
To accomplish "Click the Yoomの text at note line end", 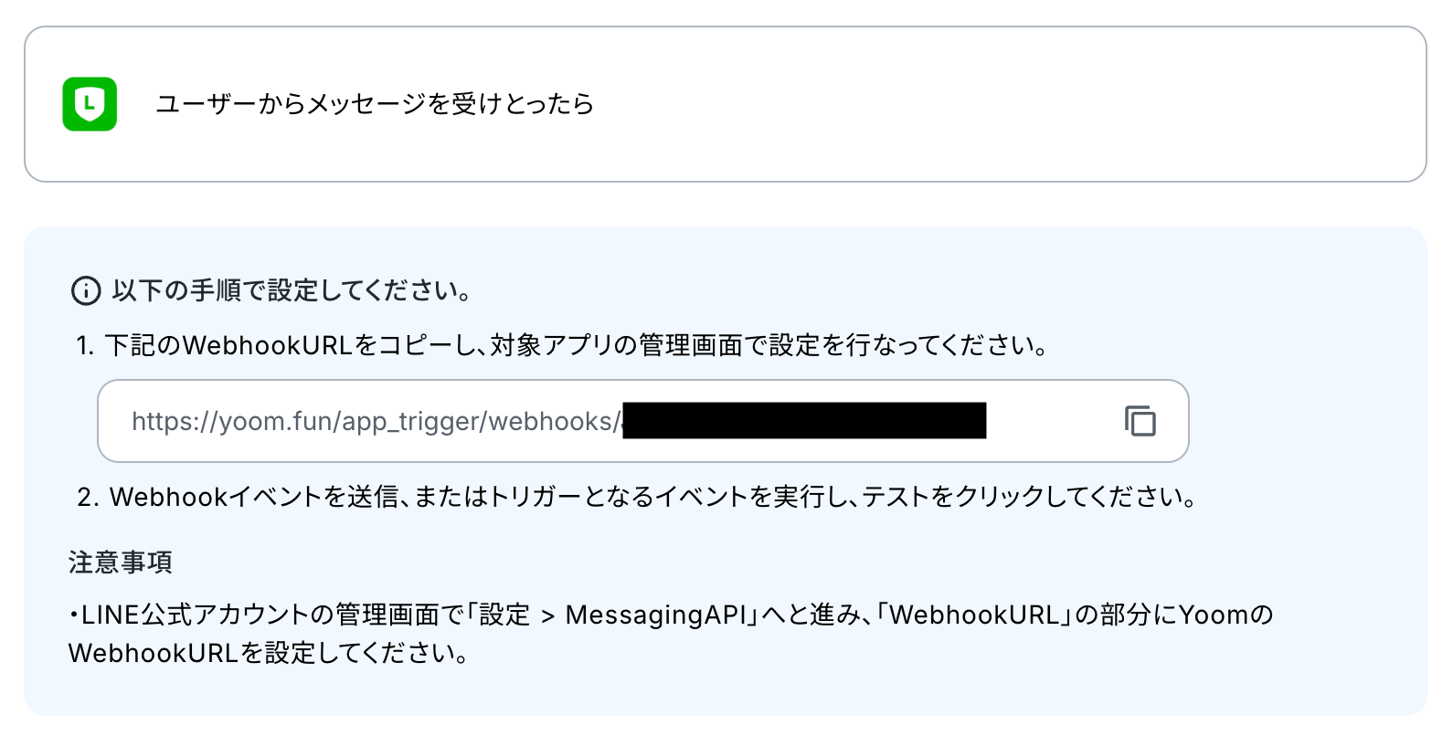I will (x=1226, y=615).
